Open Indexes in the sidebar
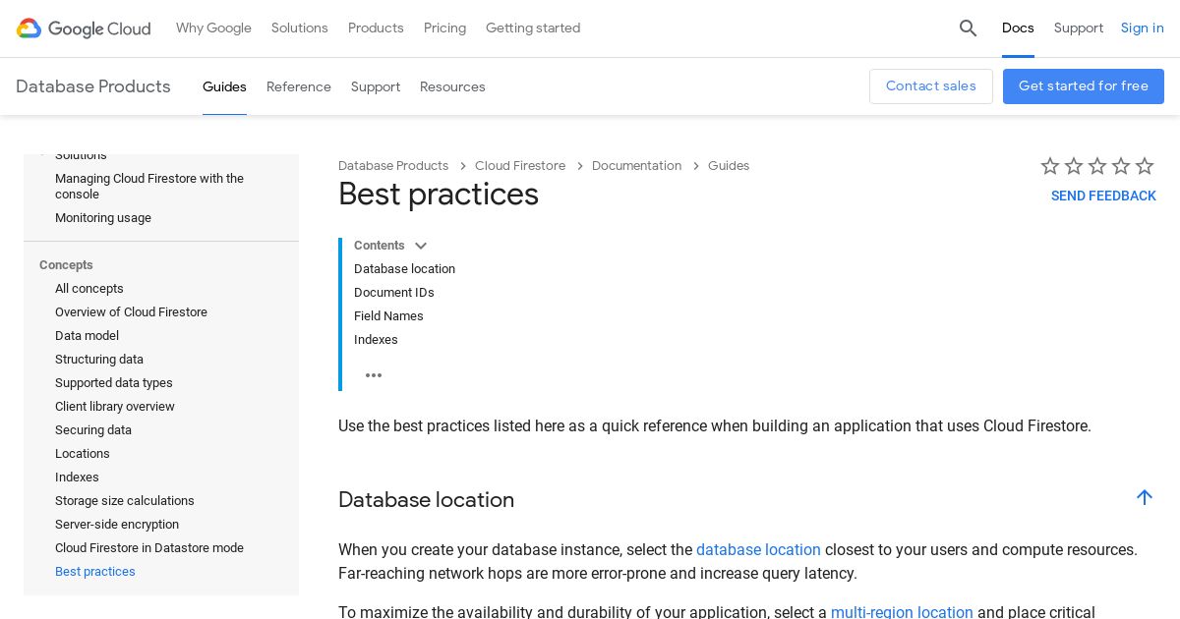This screenshot has height=619, width=1180. (x=77, y=478)
